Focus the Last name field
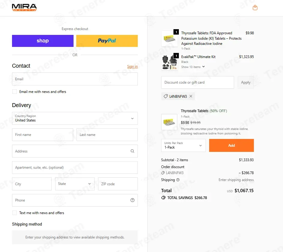 [107, 135]
